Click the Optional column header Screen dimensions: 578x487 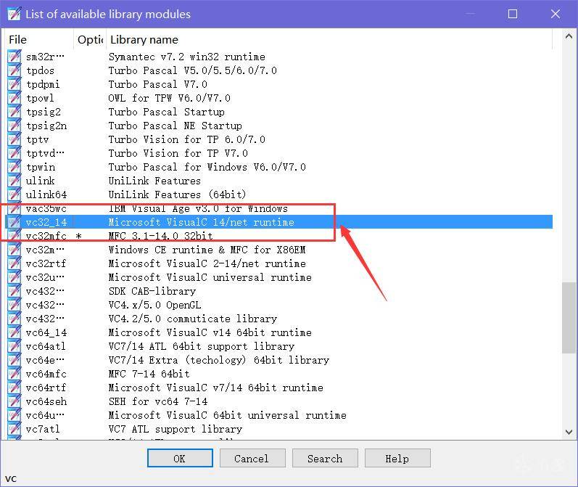tap(90, 39)
